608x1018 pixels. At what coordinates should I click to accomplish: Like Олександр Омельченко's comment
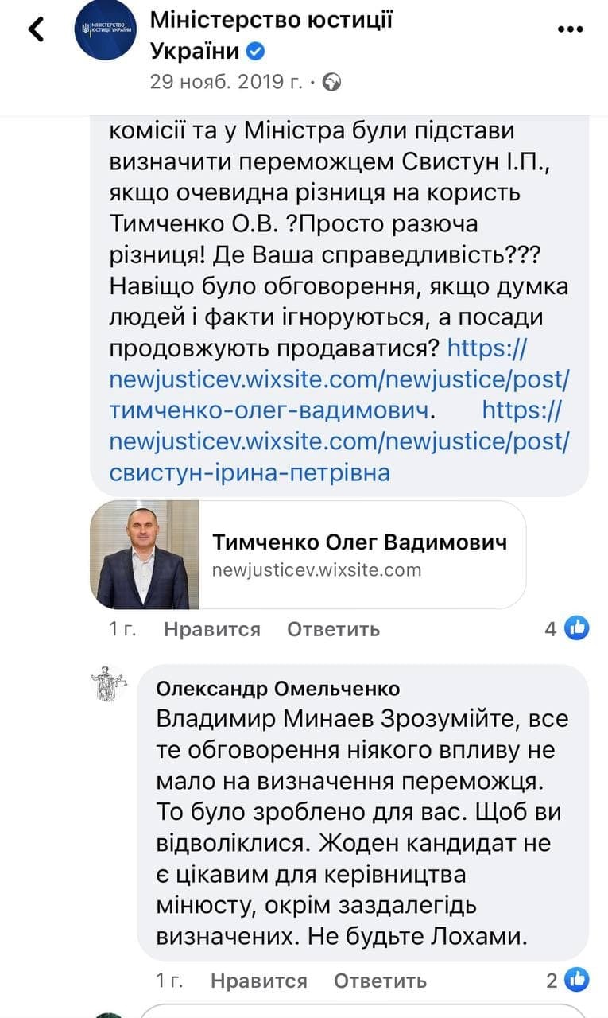tap(258, 981)
